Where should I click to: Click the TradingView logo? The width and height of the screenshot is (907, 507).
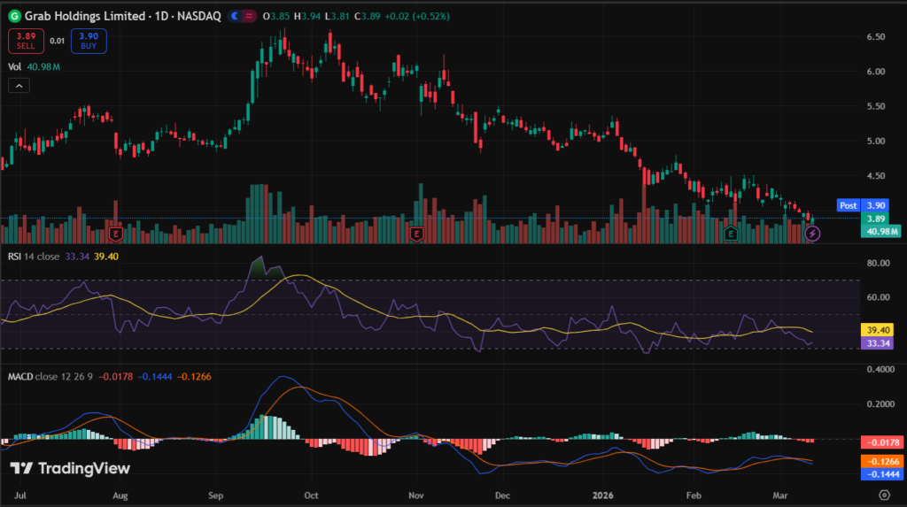tap(70, 468)
